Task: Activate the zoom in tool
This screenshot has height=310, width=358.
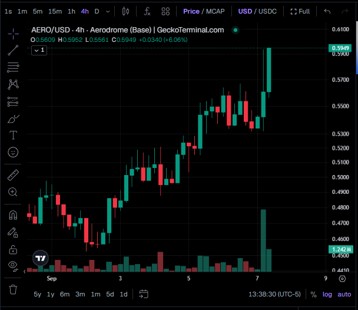Action: pyautogui.click(x=13, y=192)
